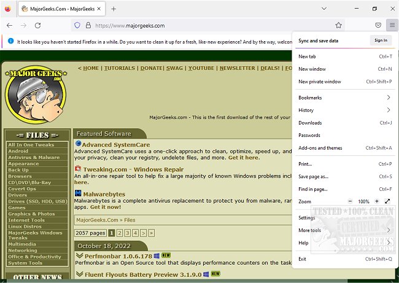Viewport: 399px width, 283px height.
Task: Open the TUTORIALS link
Action: pos(120,68)
